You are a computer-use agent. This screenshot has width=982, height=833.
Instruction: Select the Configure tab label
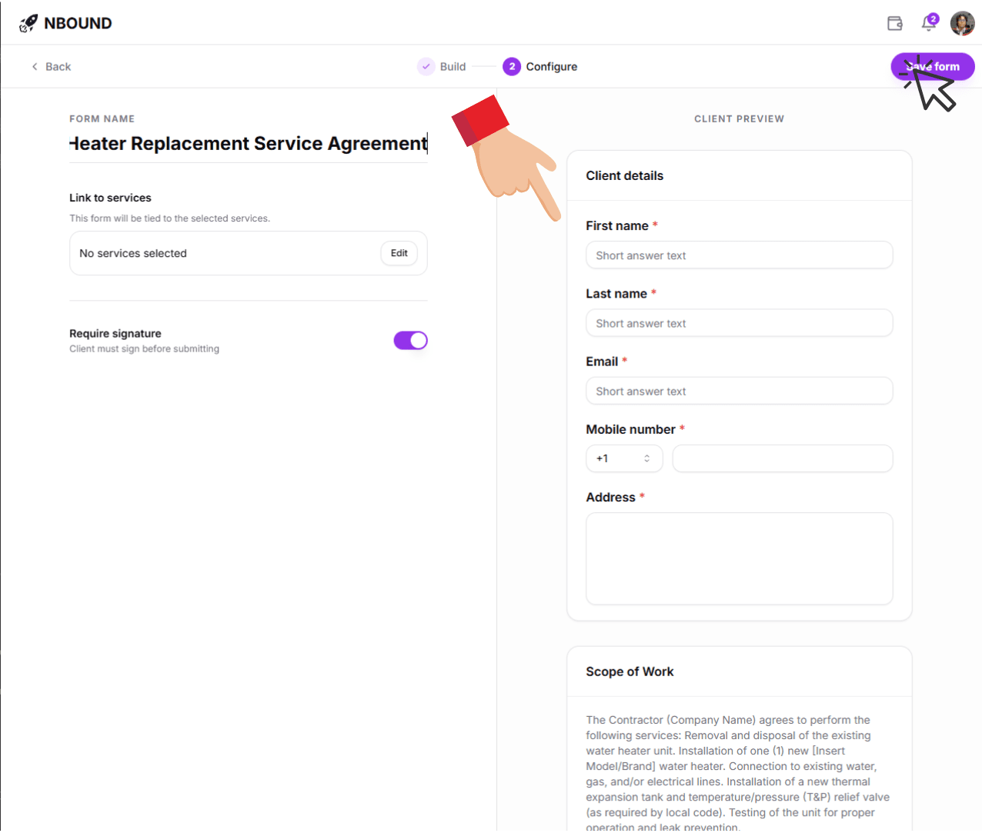coord(550,66)
